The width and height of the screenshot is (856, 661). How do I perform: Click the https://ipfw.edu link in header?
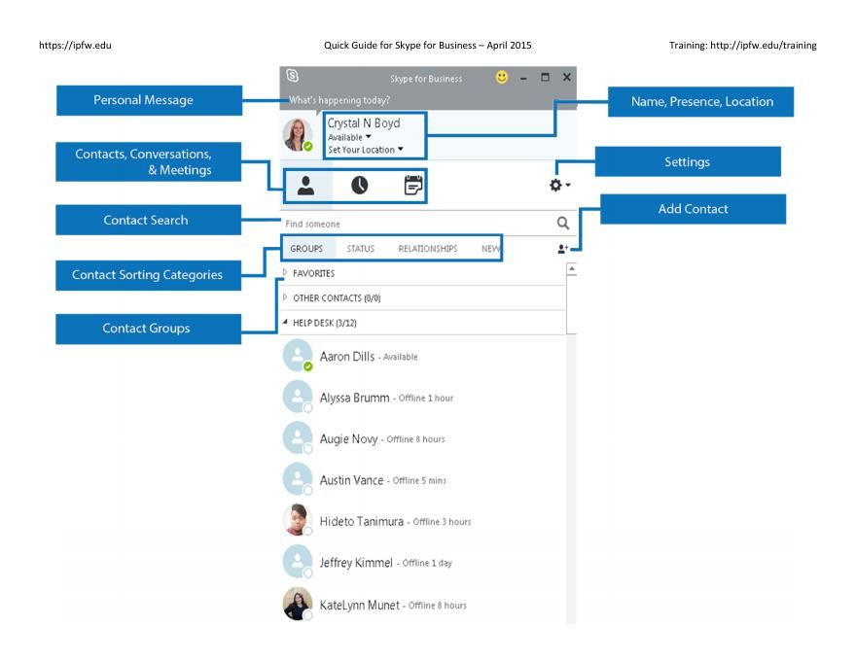(75, 46)
